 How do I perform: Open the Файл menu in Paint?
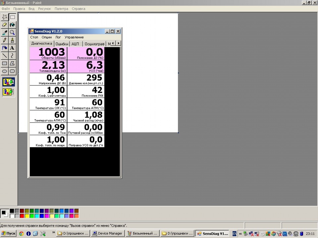[6, 9]
